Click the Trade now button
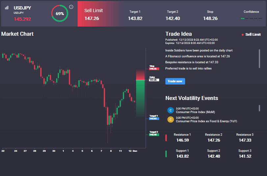267x176 pixels. click(175, 81)
